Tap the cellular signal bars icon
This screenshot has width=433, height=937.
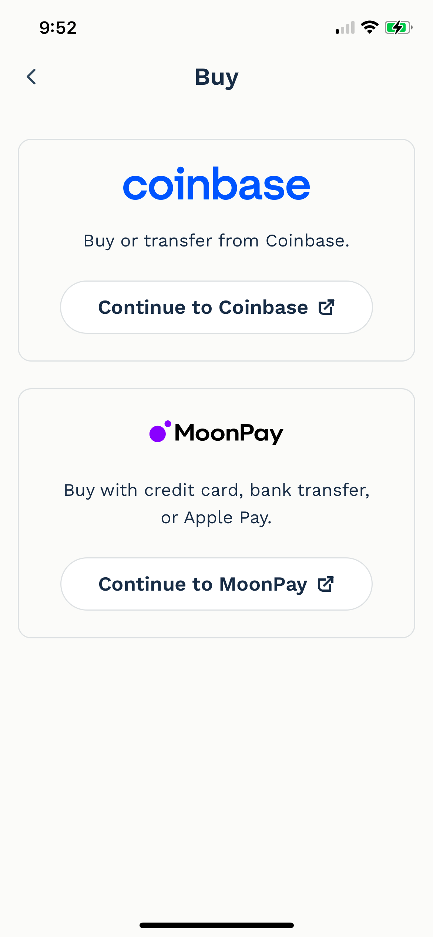click(x=345, y=28)
